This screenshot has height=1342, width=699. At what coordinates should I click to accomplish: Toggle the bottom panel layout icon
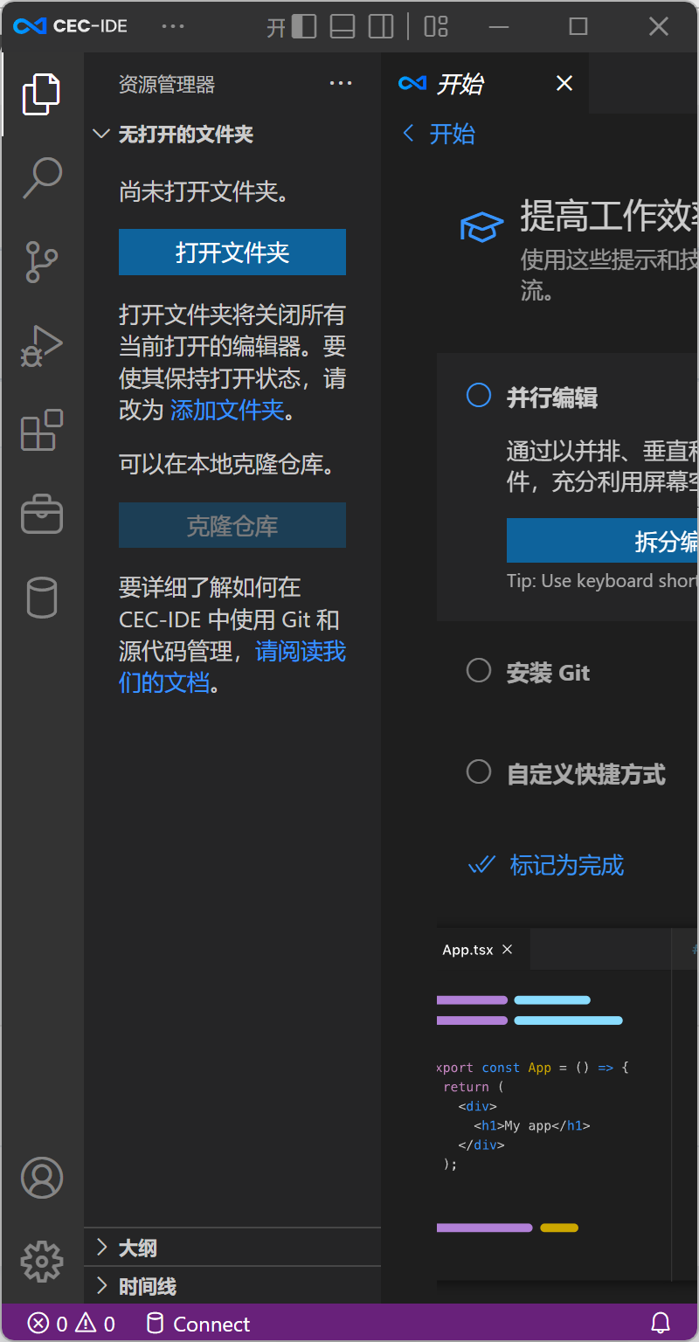click(343, 26)
